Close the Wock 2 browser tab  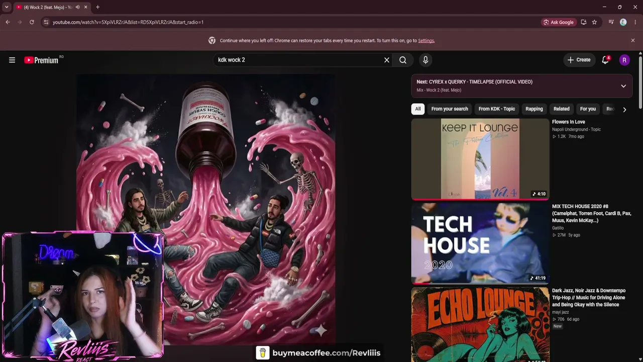tap(85, 7)
